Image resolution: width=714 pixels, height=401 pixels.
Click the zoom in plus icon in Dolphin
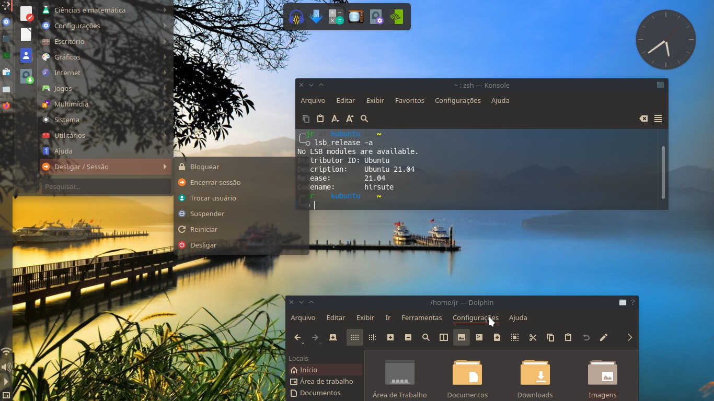pos(390,337)
